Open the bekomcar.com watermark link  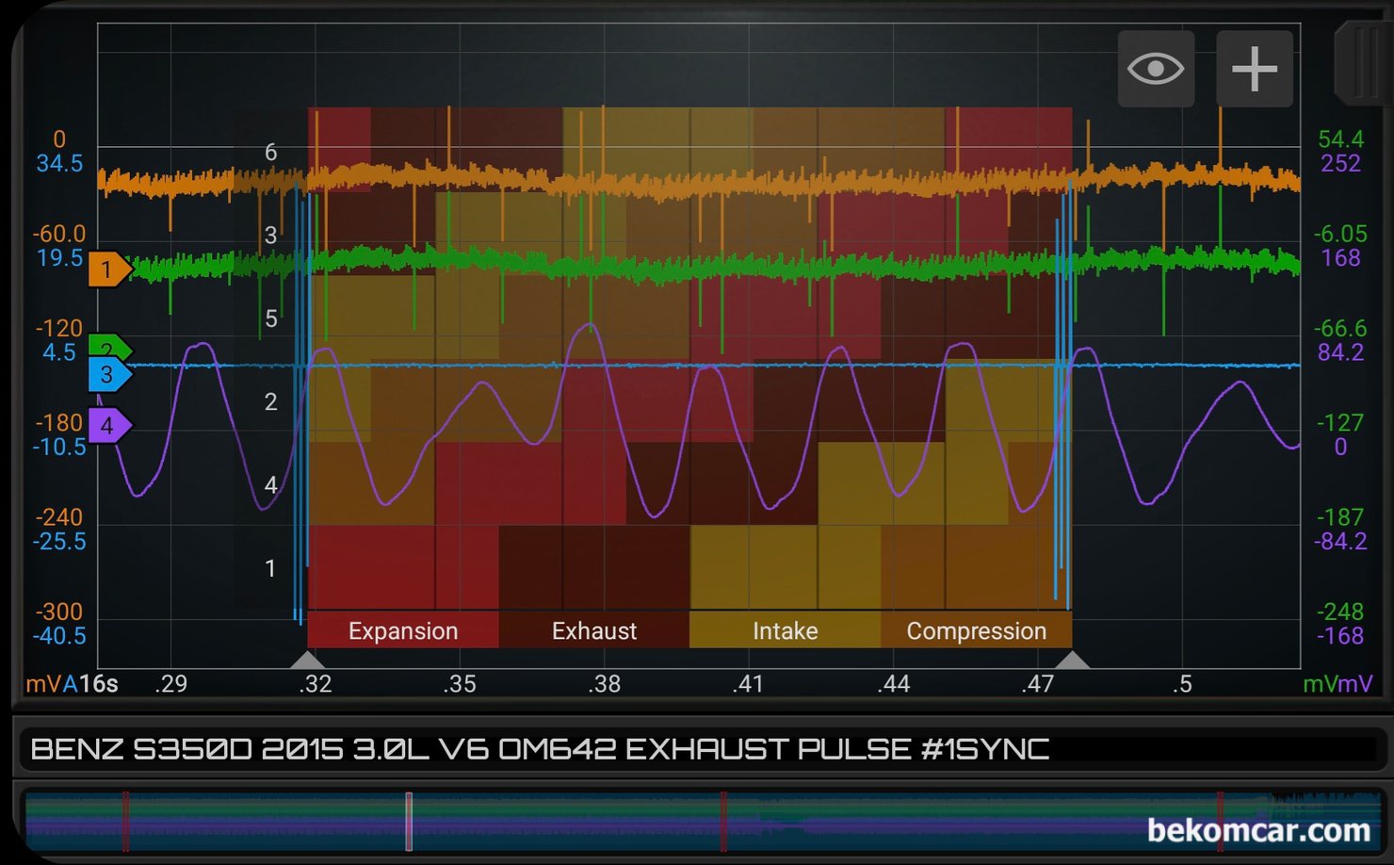[x=1258, y=830]
